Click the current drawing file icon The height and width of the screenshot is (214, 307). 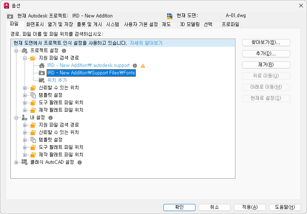pos(170,16)
